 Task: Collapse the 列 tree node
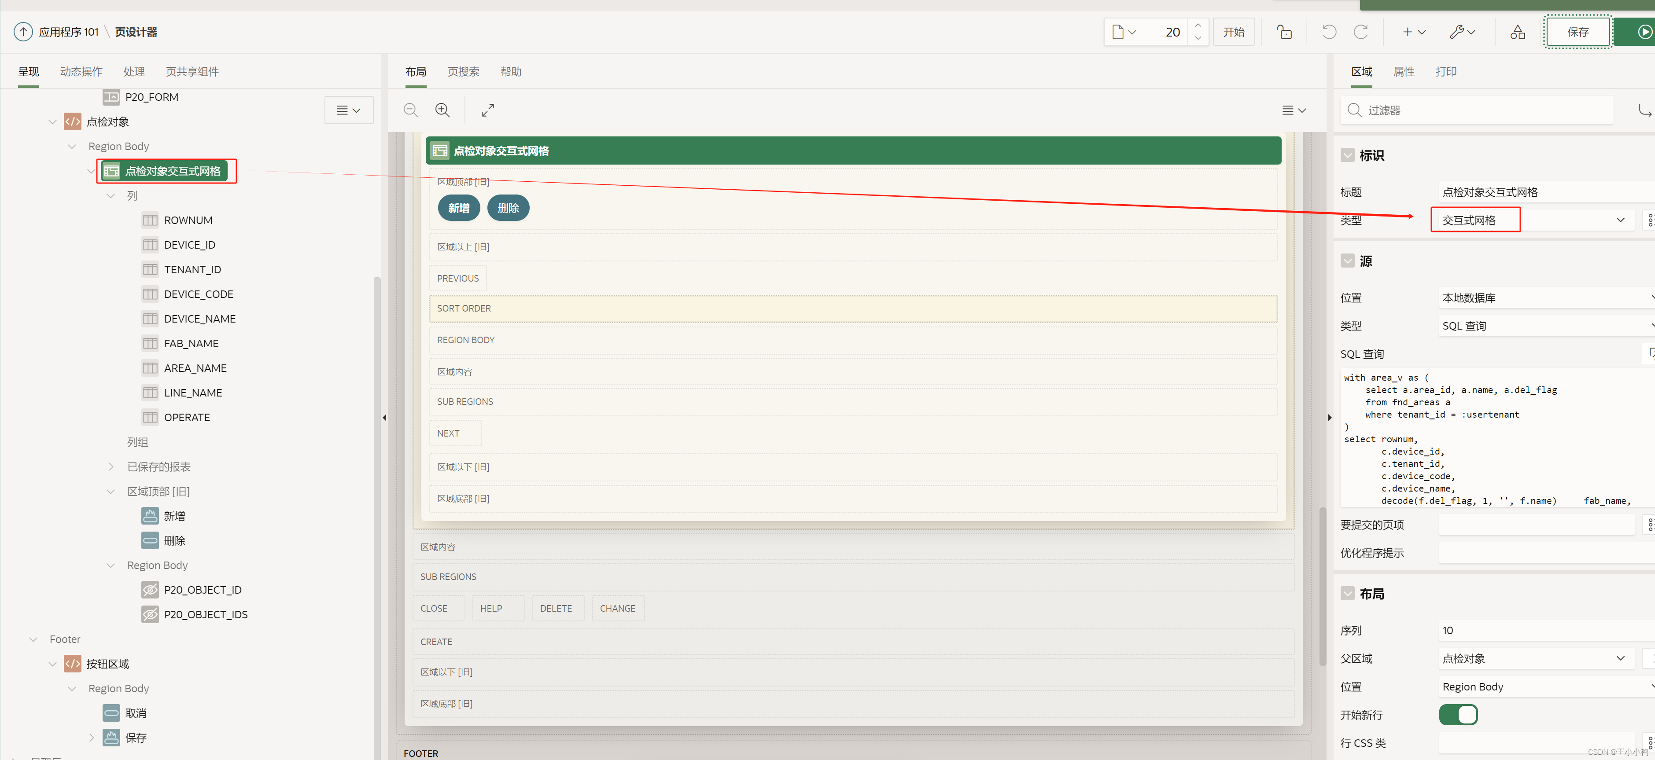[x=111, y=196]
